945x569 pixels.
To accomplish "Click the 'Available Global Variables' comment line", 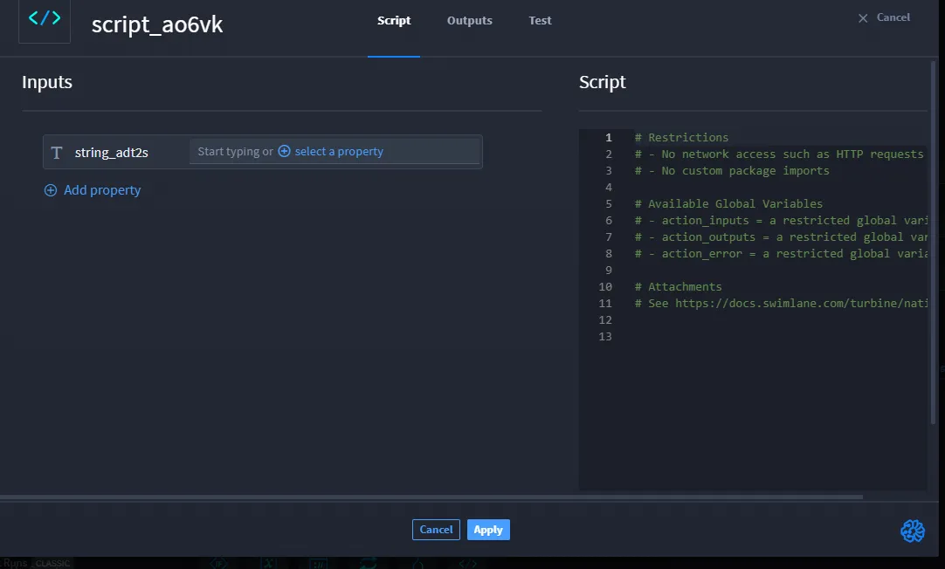I will click(x=728, y=203).
